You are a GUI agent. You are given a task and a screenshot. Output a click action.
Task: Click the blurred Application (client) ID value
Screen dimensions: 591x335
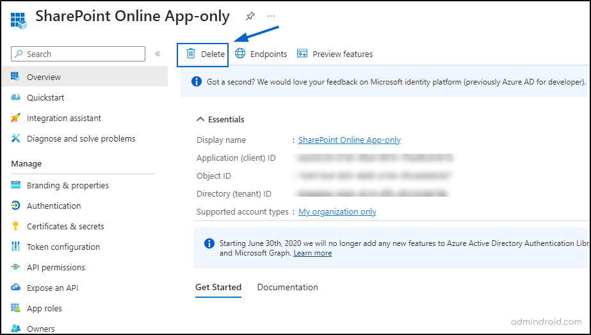tap(375, 158)
